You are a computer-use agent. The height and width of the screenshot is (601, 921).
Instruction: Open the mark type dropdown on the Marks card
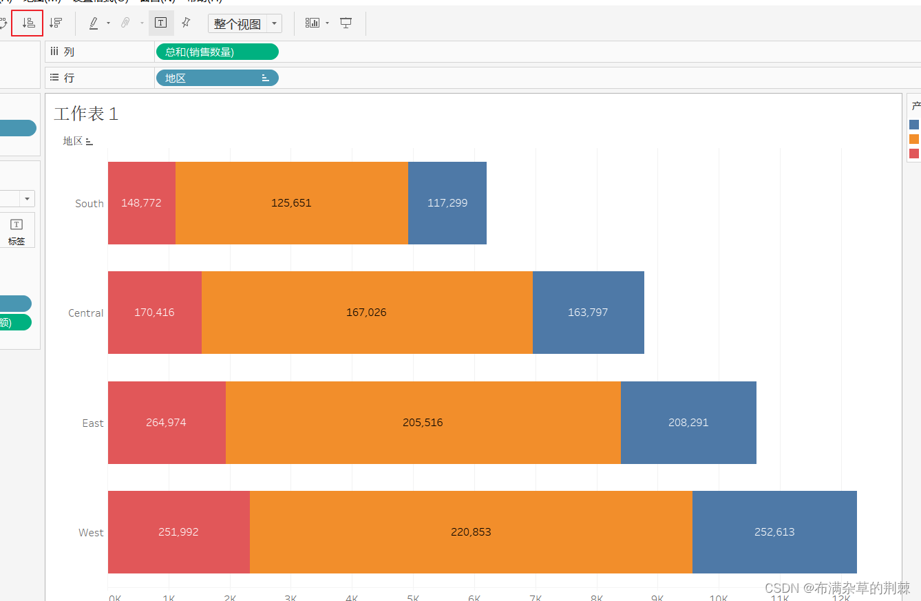point(28,199)
